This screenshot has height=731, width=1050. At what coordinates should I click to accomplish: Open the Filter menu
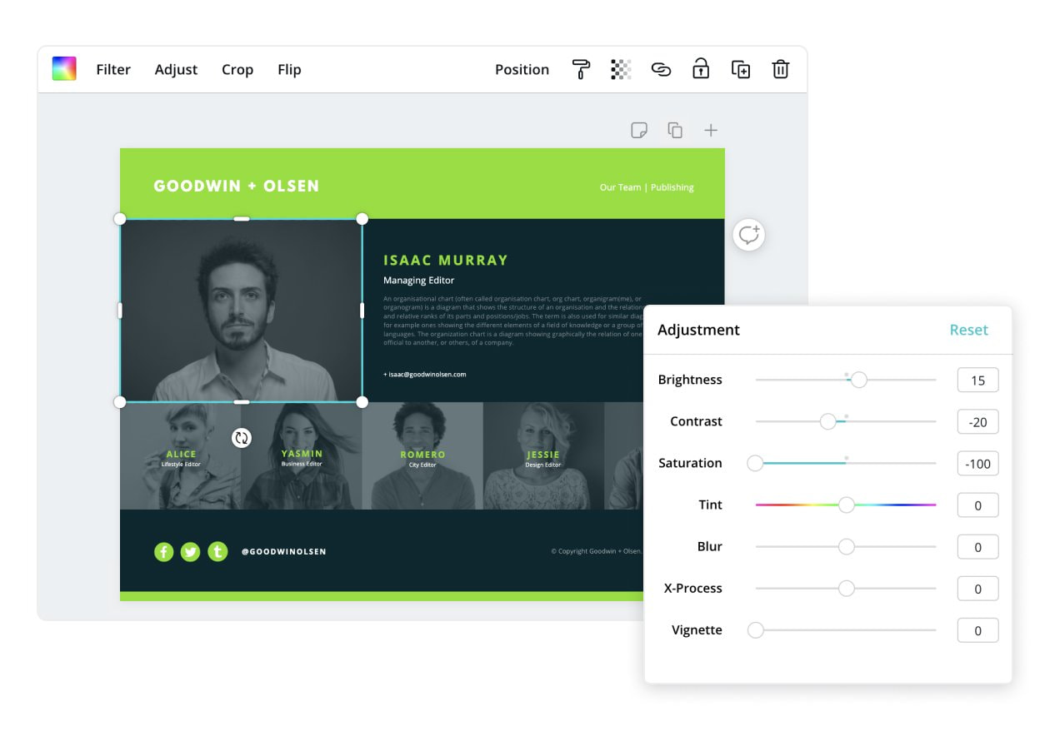point(113,70)
